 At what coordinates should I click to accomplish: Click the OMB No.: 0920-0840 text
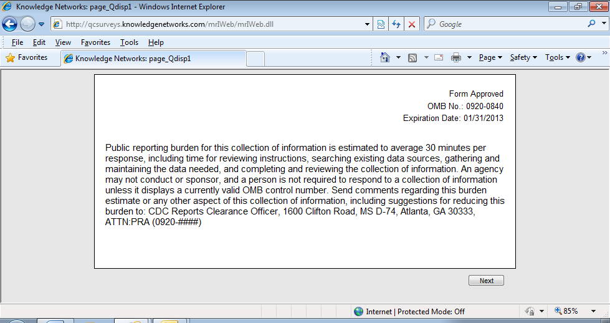point(465,106)
